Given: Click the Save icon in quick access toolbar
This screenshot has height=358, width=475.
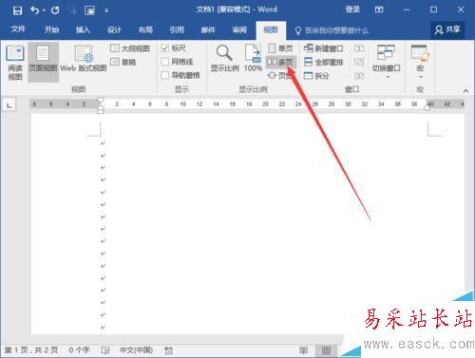Looking at the screenshot, I should pos(17,10).
